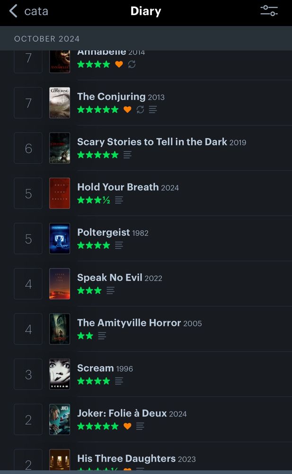This screenshot has height=474, width=292.
Task: Tap the rewatch icon on The Conjuring
Action: pos(140,109)
